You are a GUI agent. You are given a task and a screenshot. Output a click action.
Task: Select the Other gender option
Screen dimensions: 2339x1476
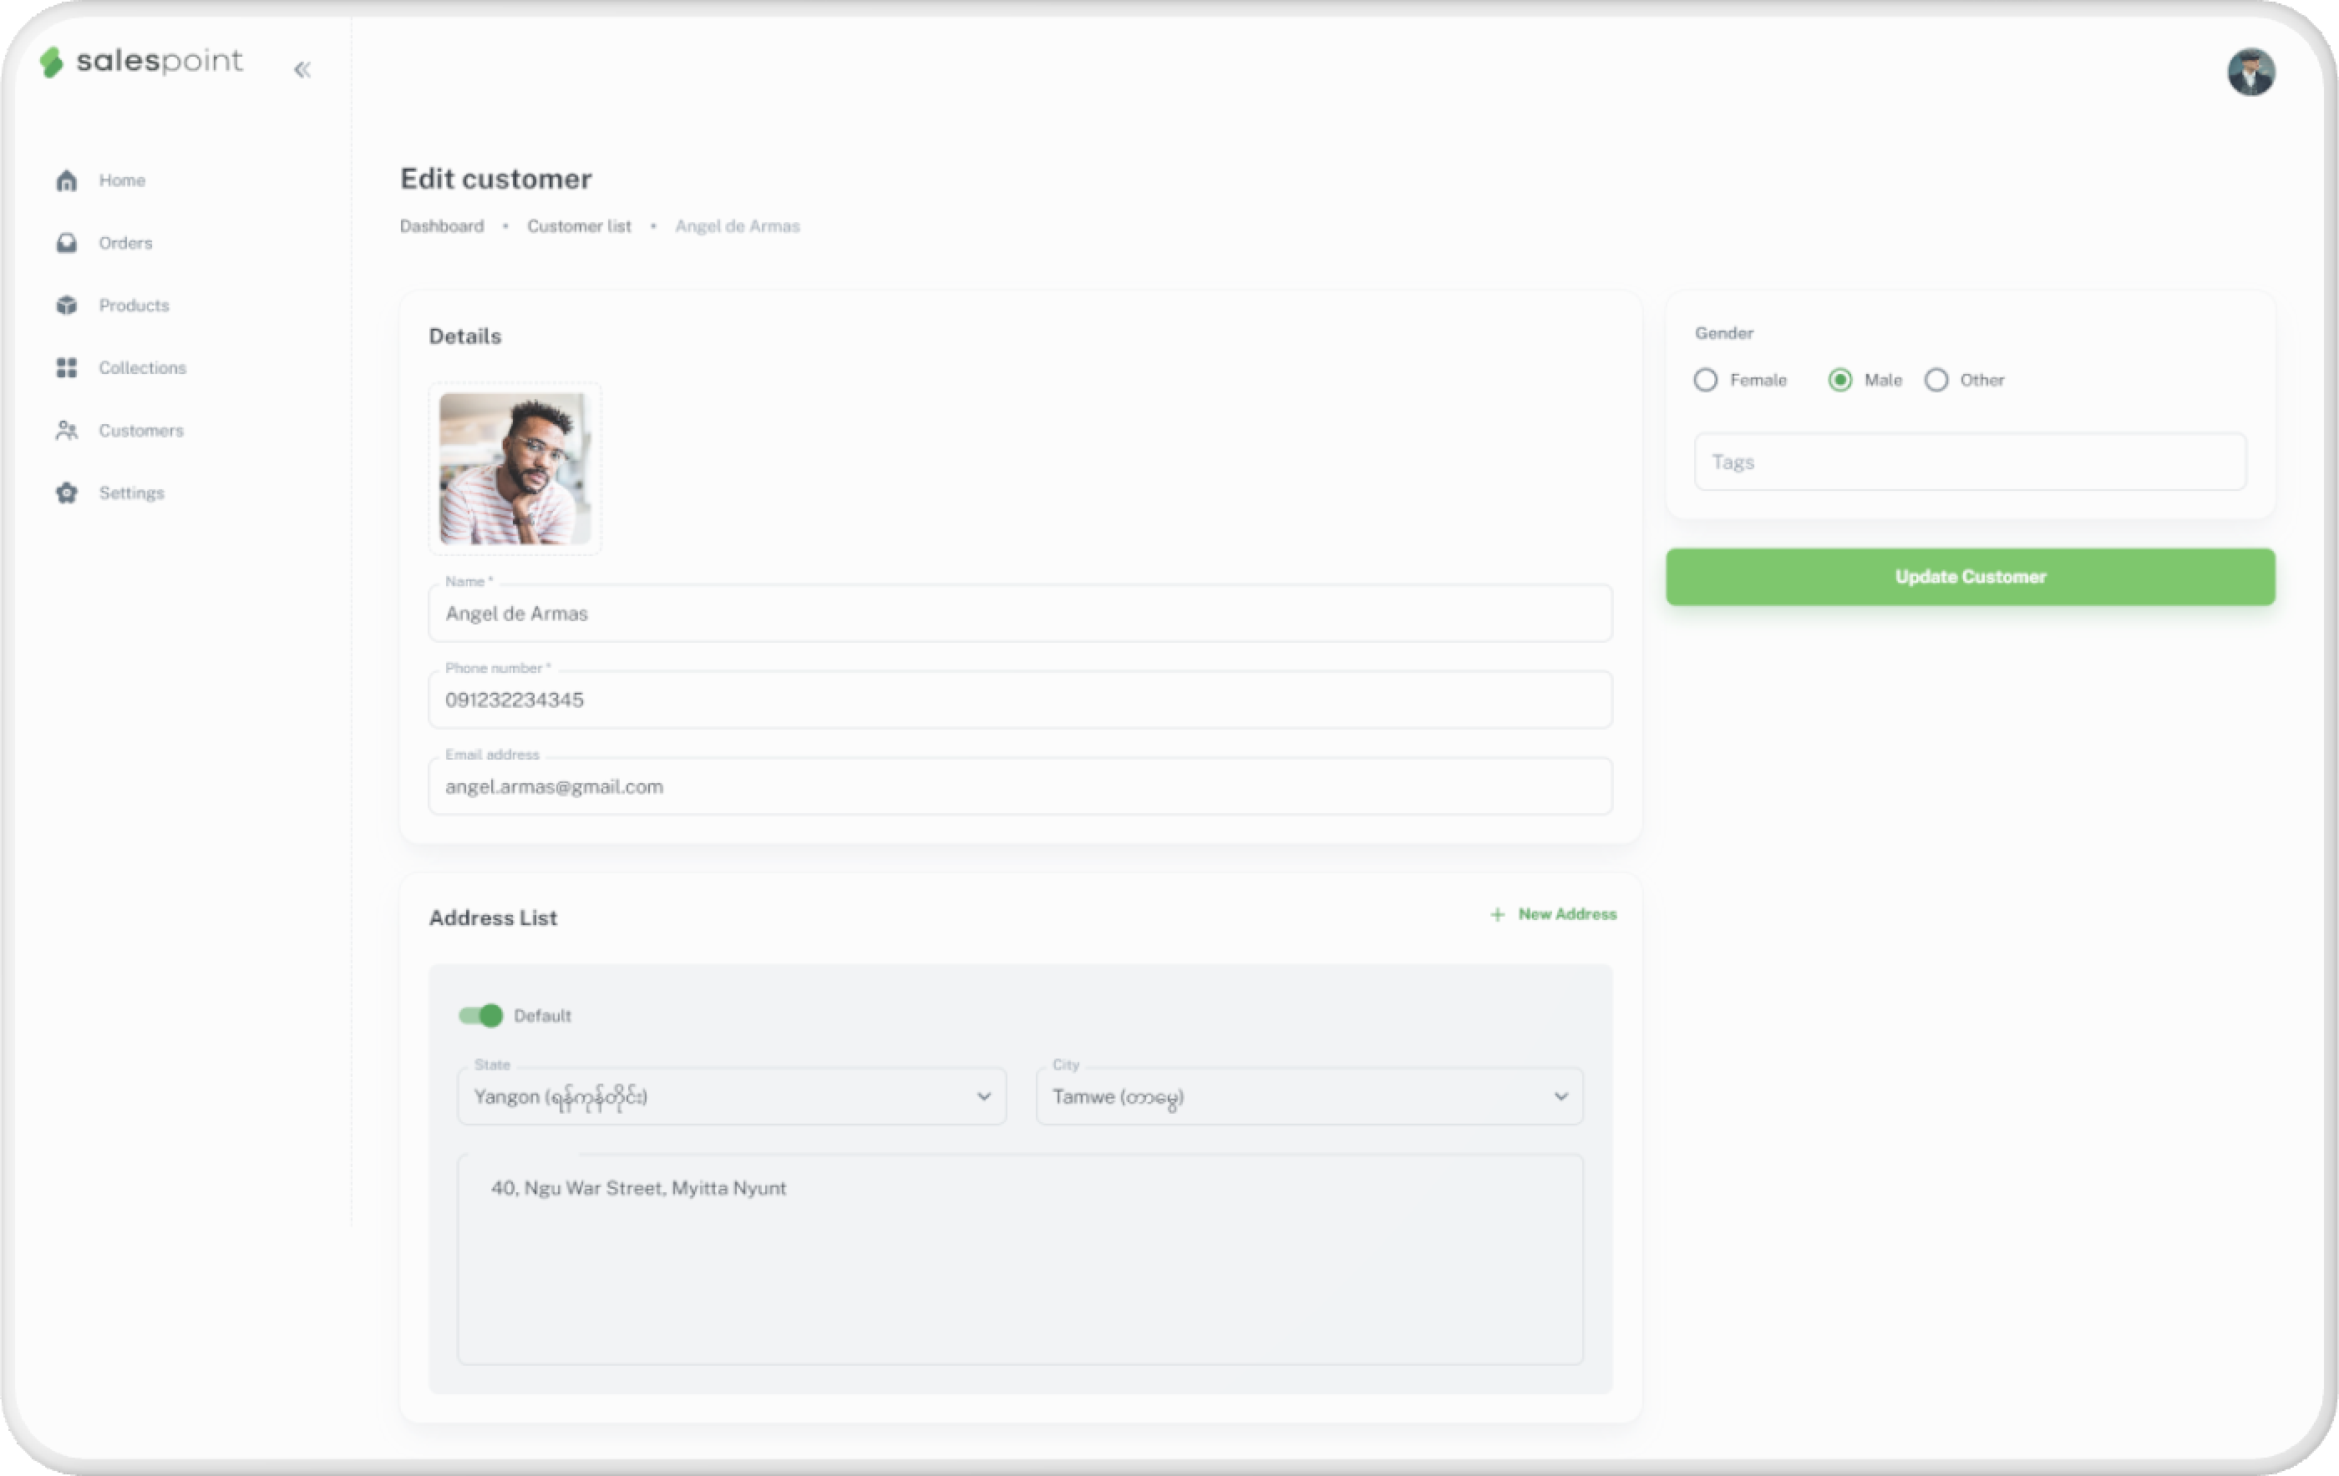[1936, 380]
